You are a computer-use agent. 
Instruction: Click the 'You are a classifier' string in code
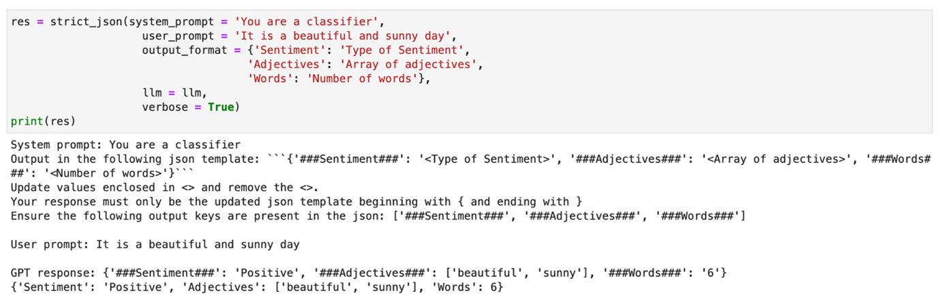[x=305, y=22]
